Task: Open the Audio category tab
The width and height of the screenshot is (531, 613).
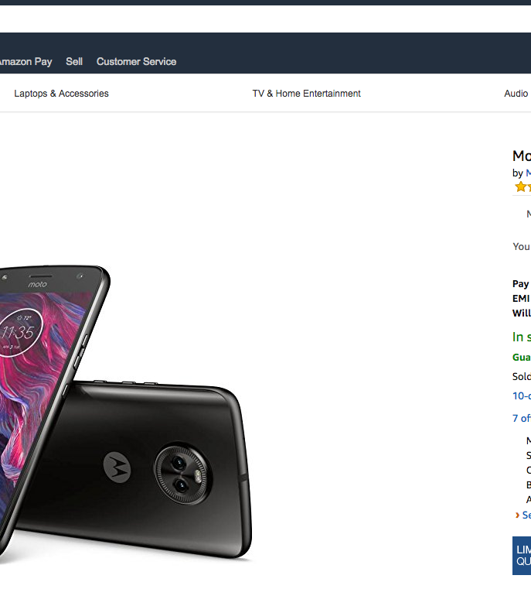Action: [x=516, y=94]
